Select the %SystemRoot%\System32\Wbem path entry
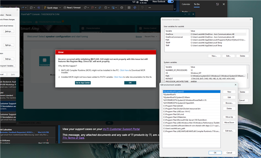 [x=191, y=97]
